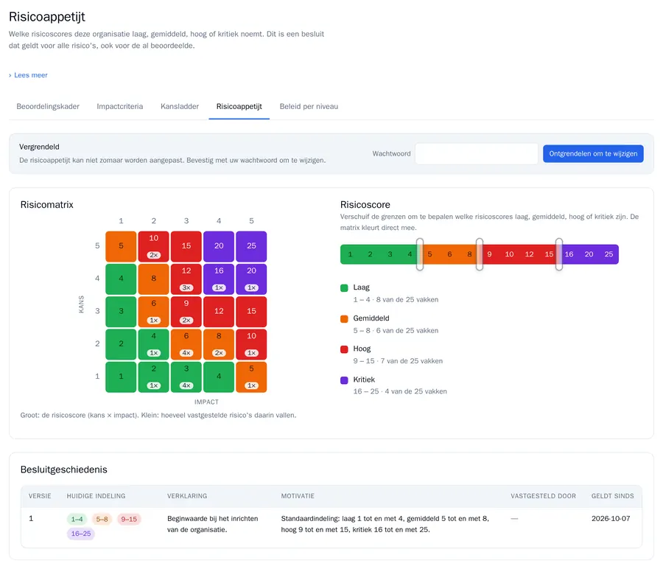Click score 2 on the Risicoscore bar

click(x=370, y=254)
